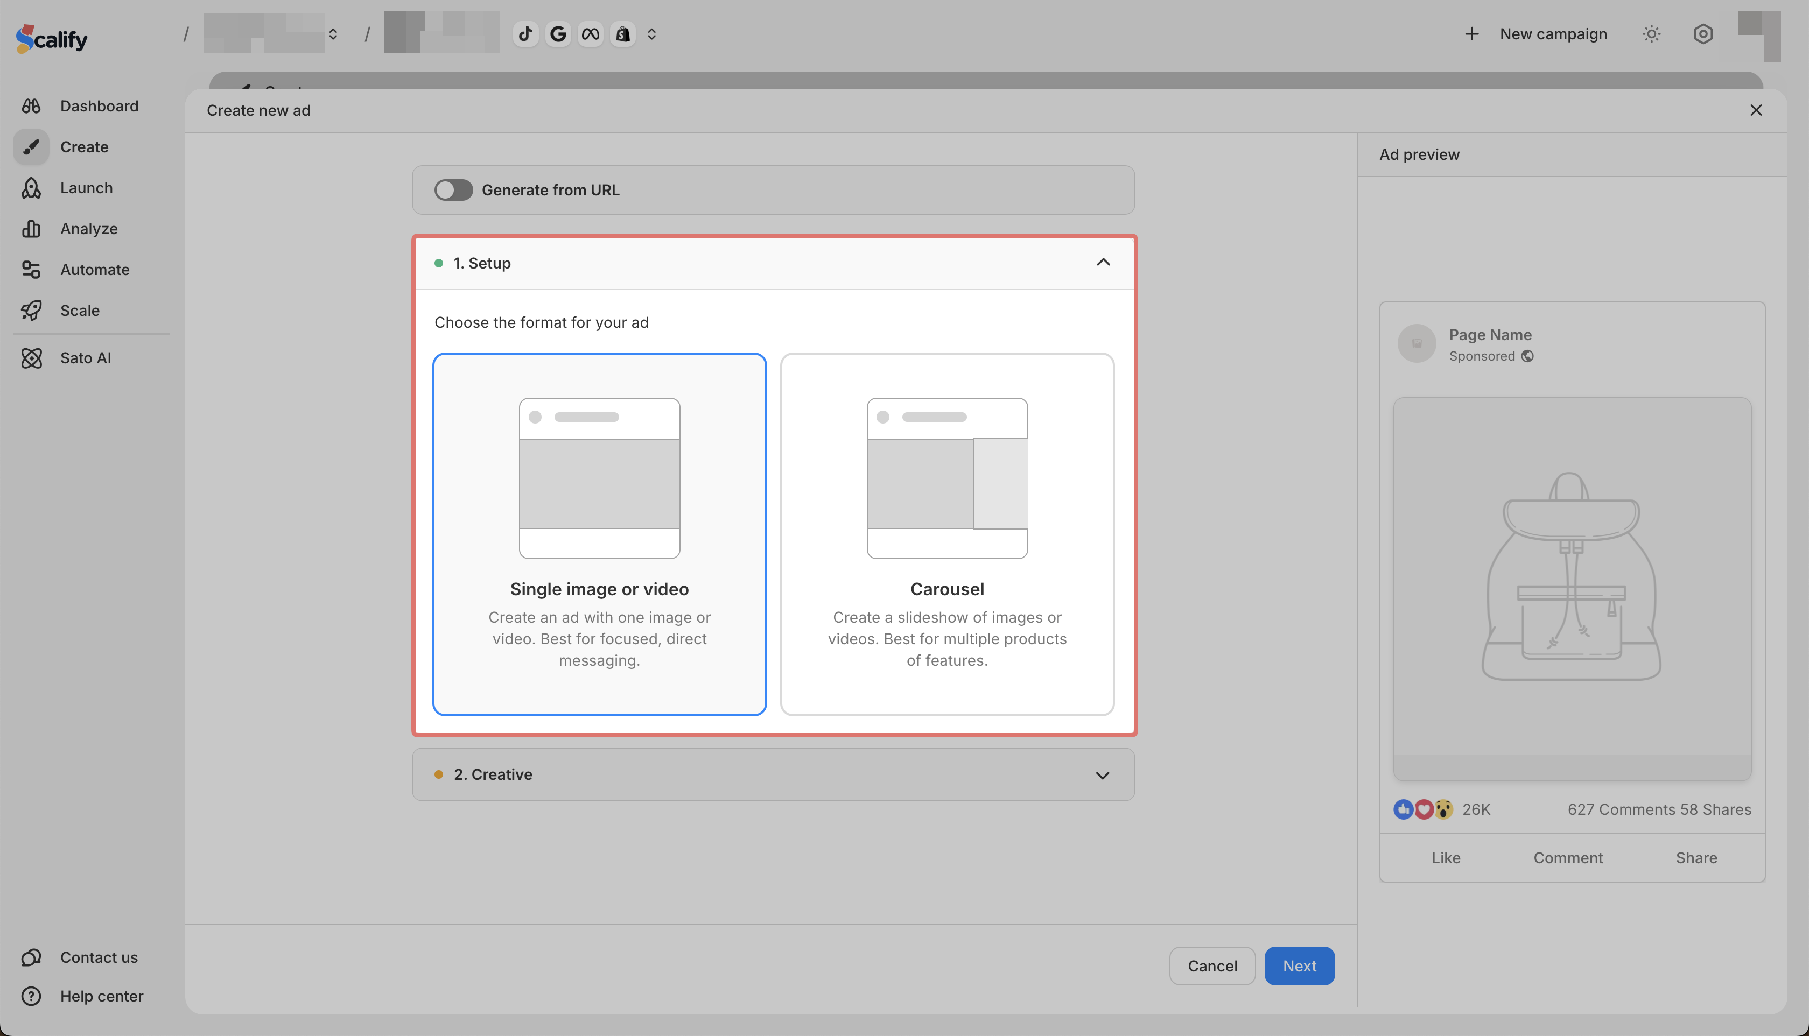Select Single image or video format
The width and height of the screenshot is (1809, 1036).
[599, 534]
